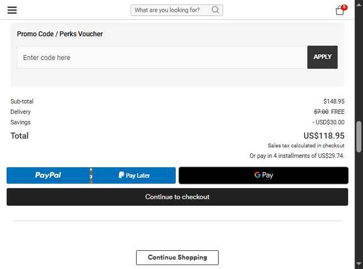Click the Google G logo
The width and height of the screenshot is (363, 269).
pyautogui.click(x=258, y=175)
